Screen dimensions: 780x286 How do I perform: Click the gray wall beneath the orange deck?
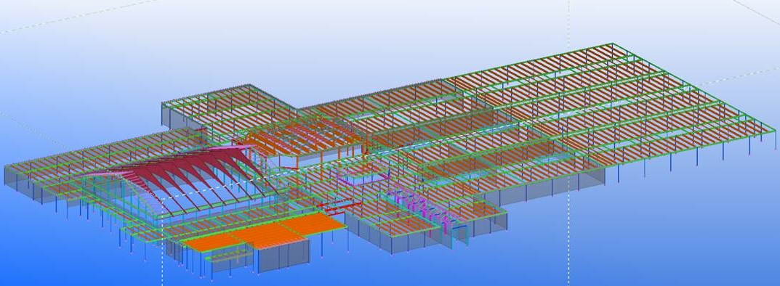283,256
